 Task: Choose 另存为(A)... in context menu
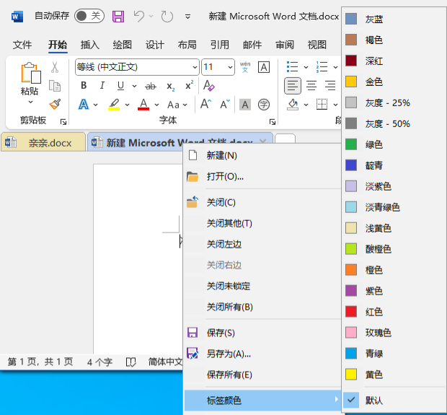pos(262,354)
